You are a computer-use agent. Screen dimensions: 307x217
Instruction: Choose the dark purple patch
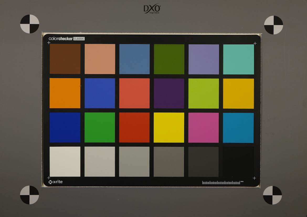(169, 93)
